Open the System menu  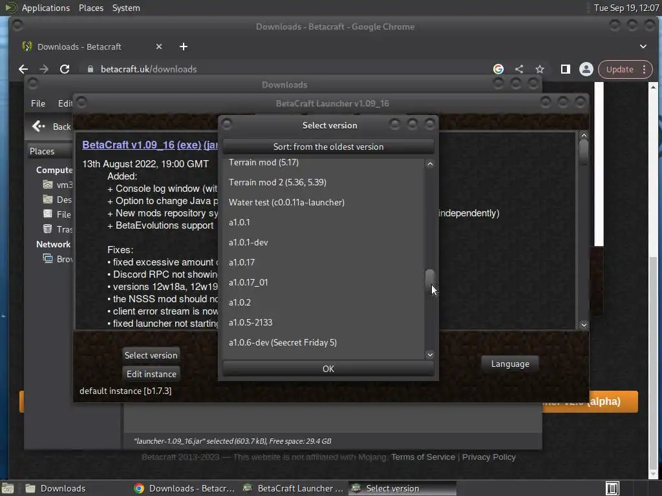click(x=126, y=8)
